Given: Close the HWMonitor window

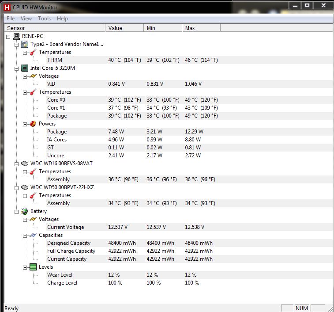Looking at the screenshot, I should click(323, 6).
